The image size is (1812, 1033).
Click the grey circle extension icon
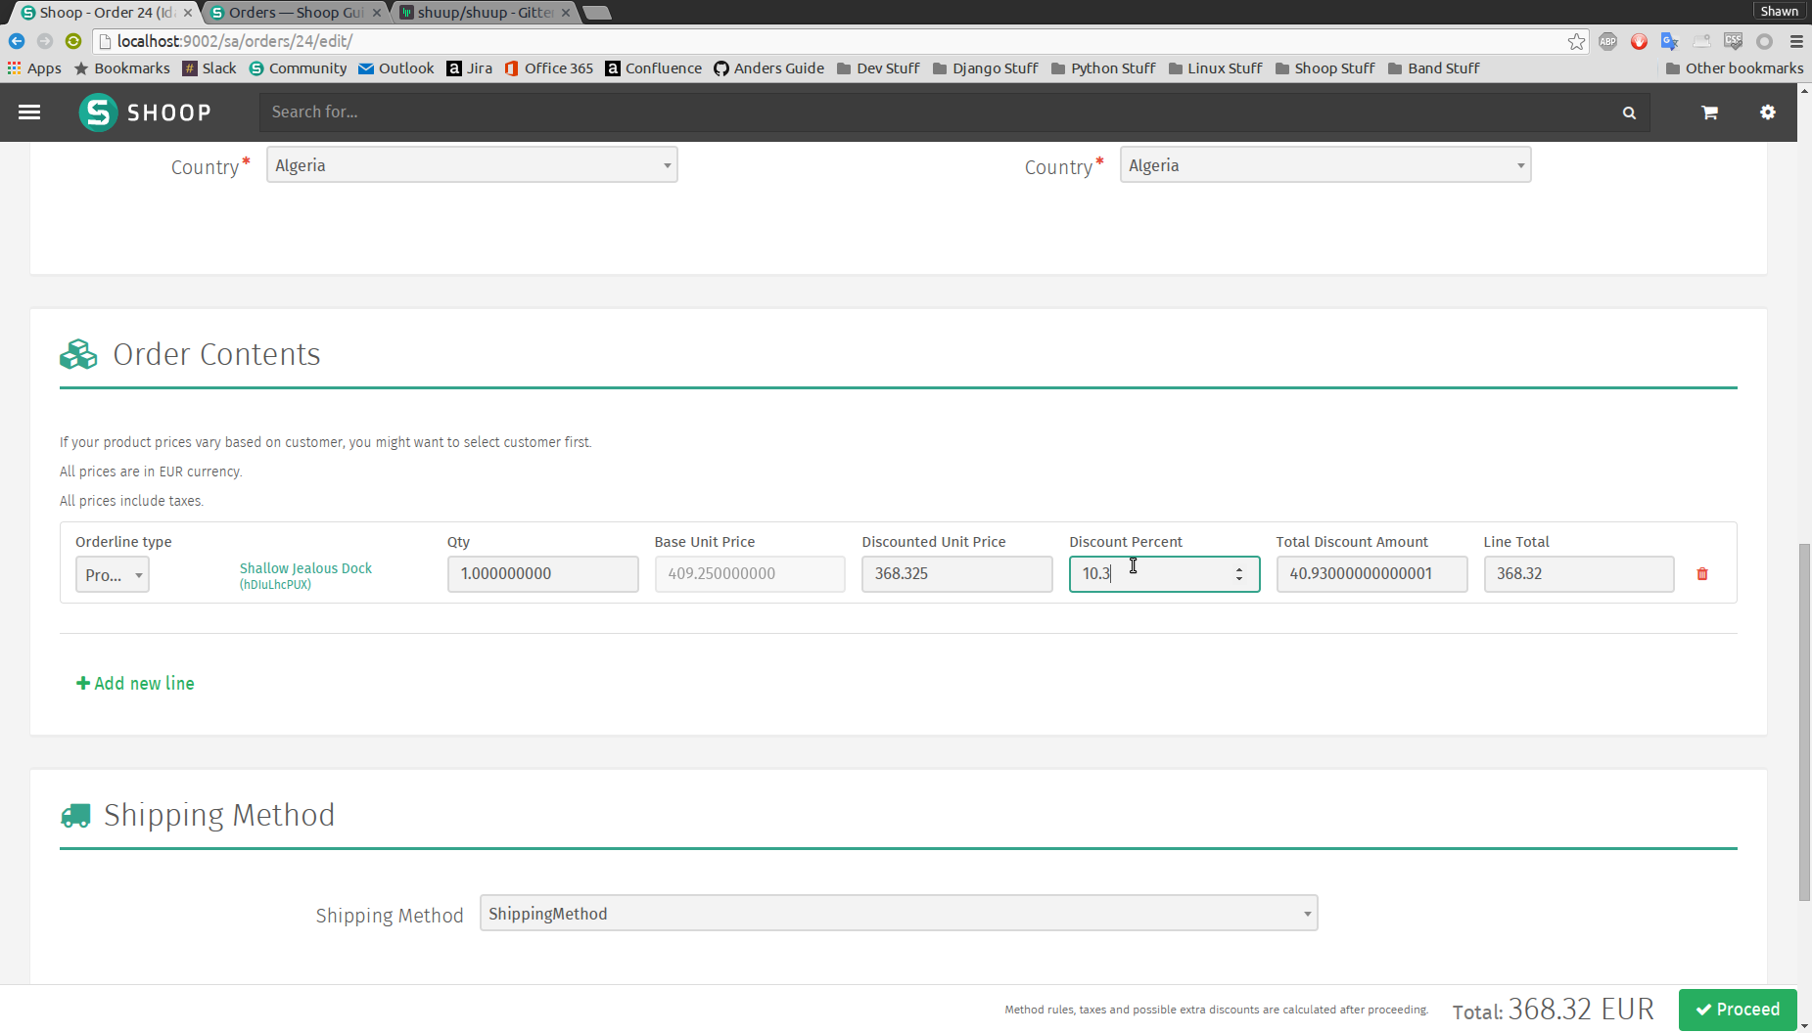pos(1764,41)
